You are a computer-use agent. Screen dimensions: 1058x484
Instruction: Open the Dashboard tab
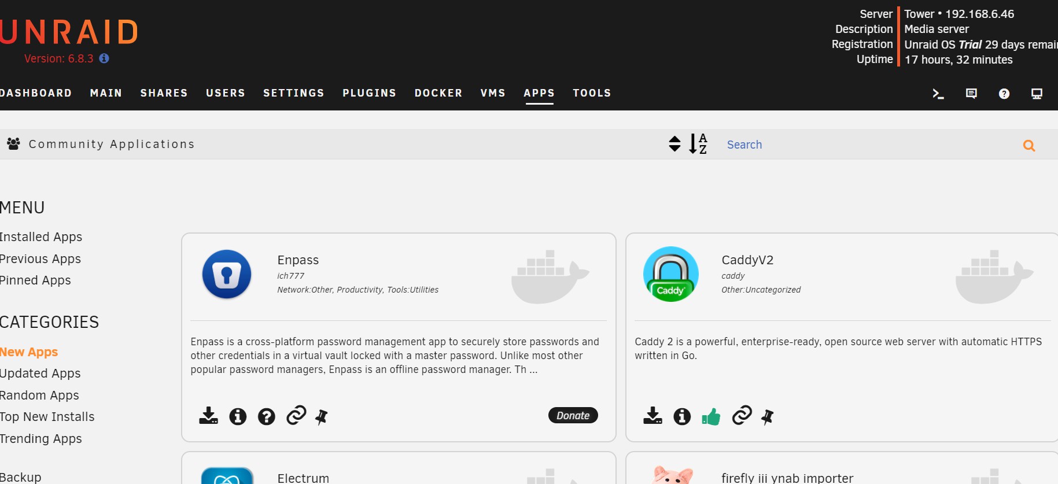36,93
